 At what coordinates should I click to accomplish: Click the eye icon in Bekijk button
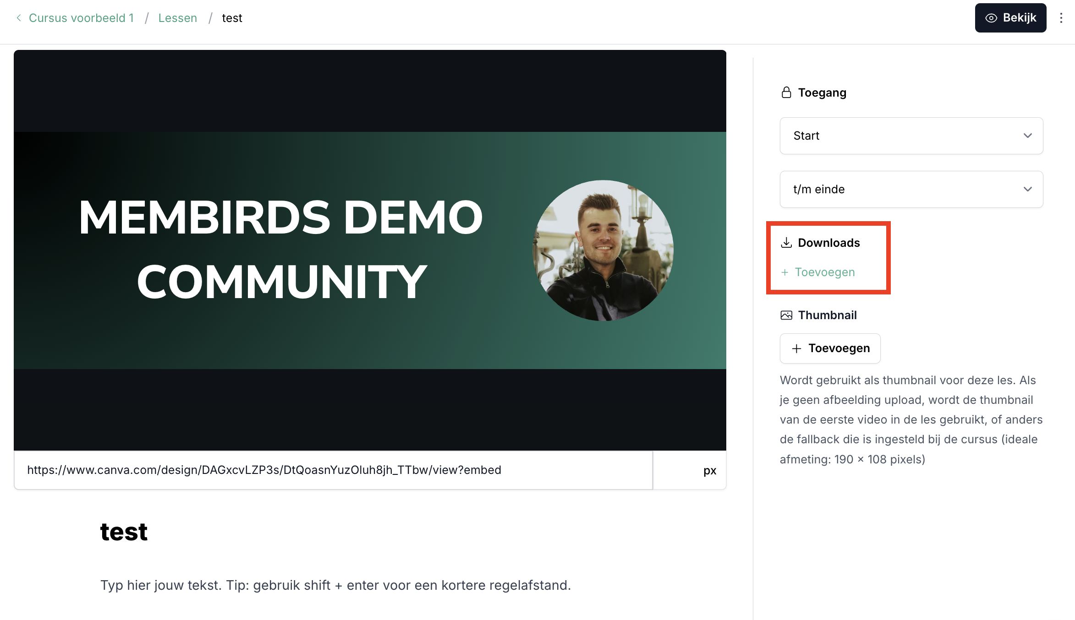coord(991,18)
